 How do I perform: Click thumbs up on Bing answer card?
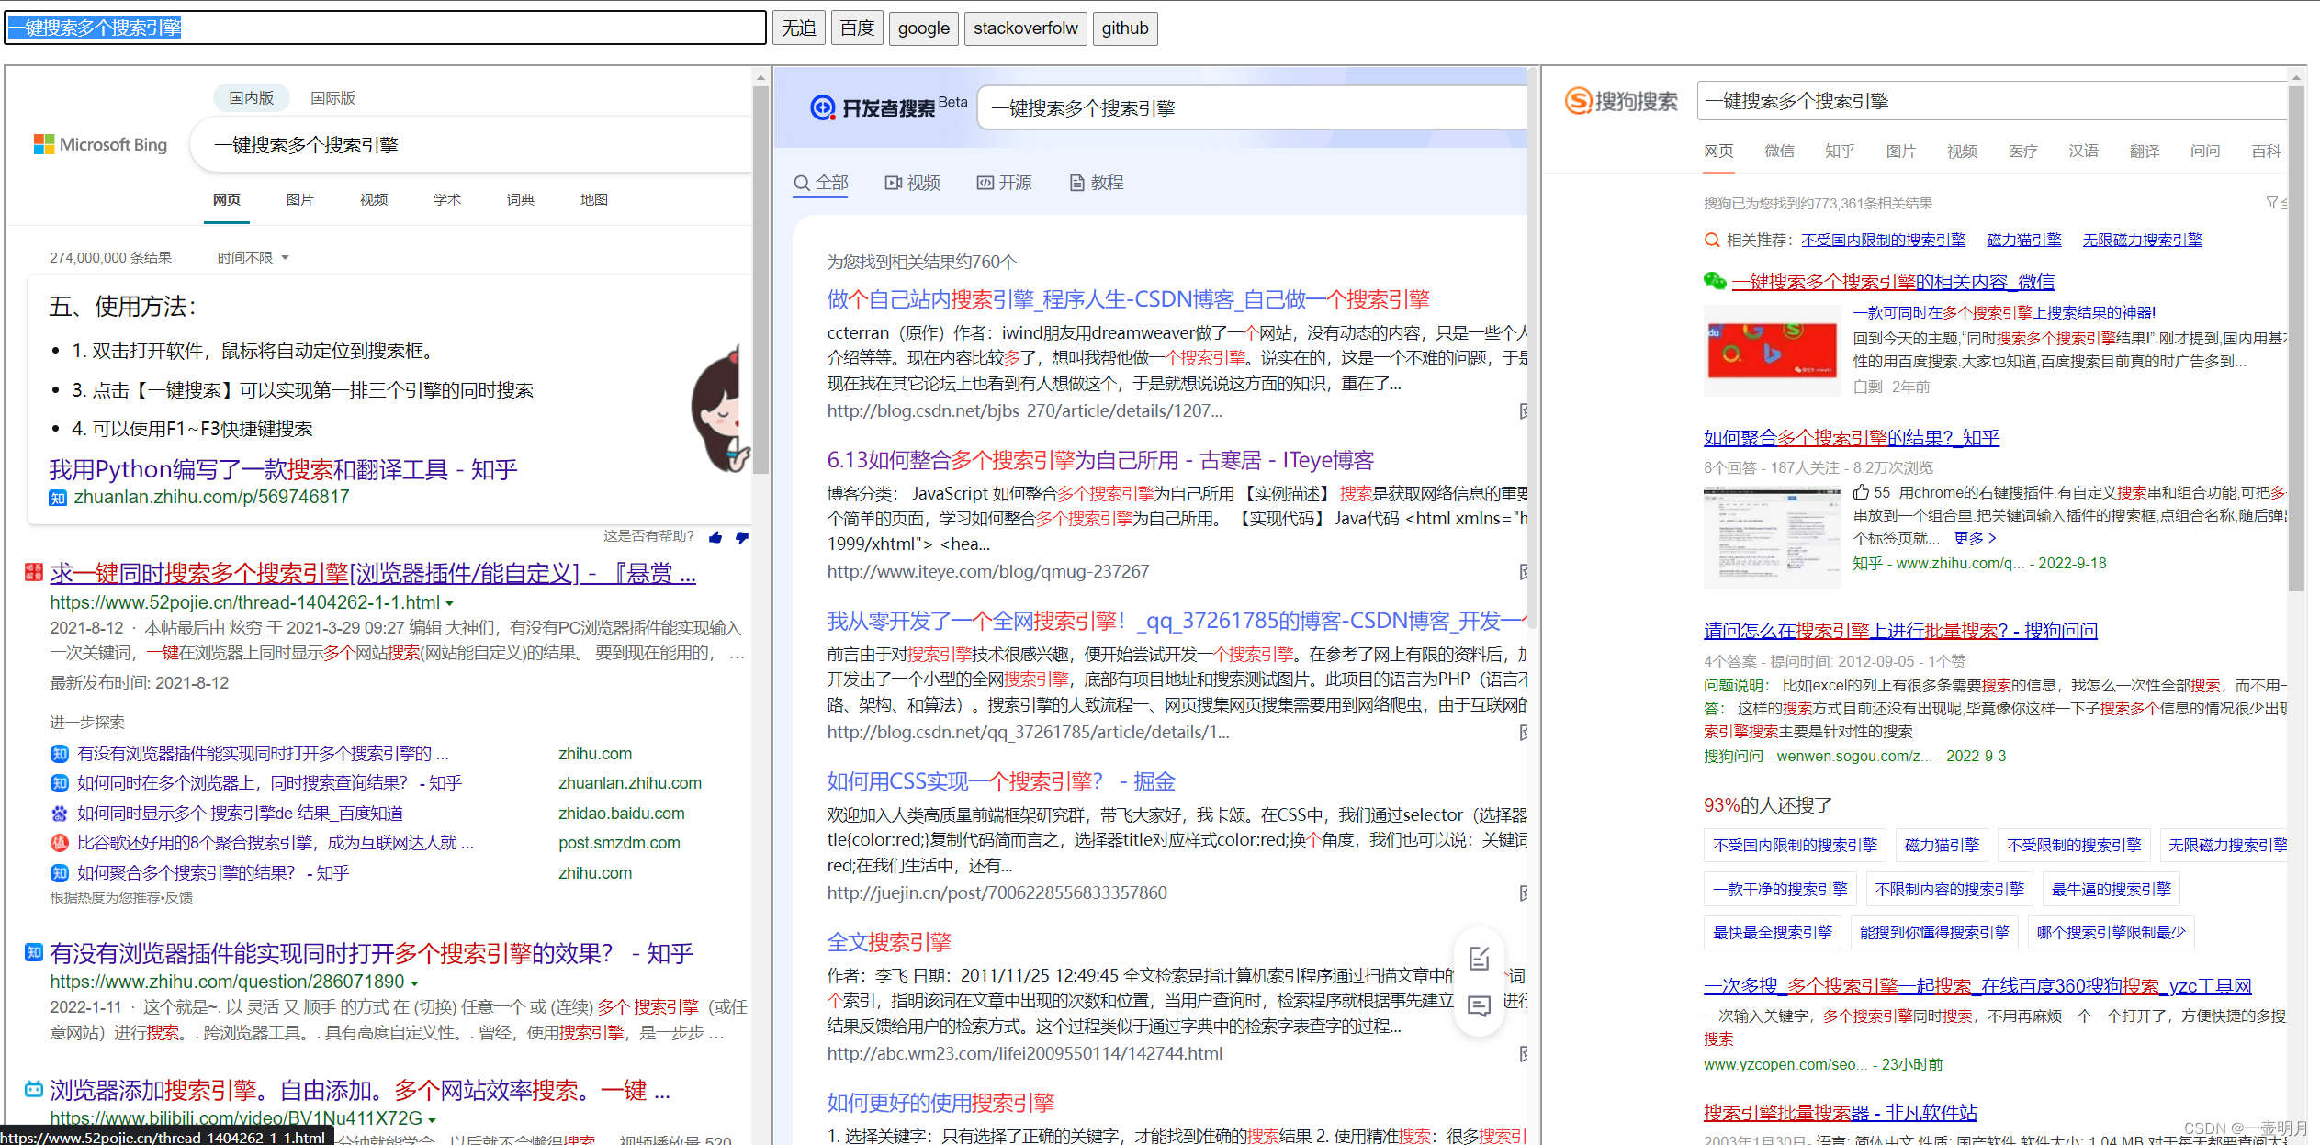pos(715,537)
